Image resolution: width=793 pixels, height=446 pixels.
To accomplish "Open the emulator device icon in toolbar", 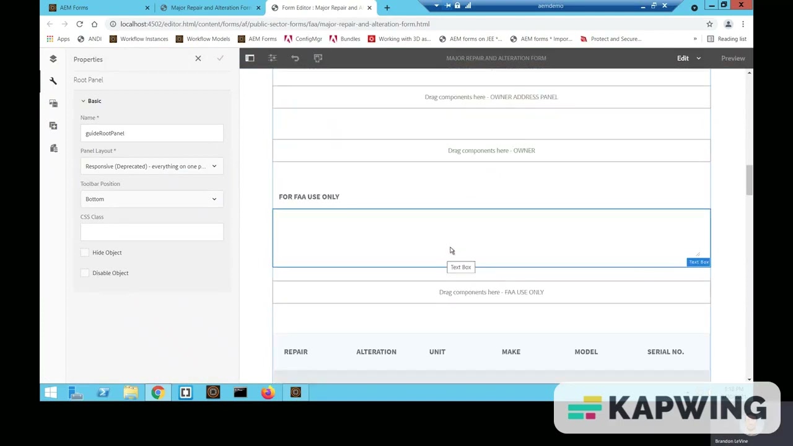I will (x=318, y=58).
